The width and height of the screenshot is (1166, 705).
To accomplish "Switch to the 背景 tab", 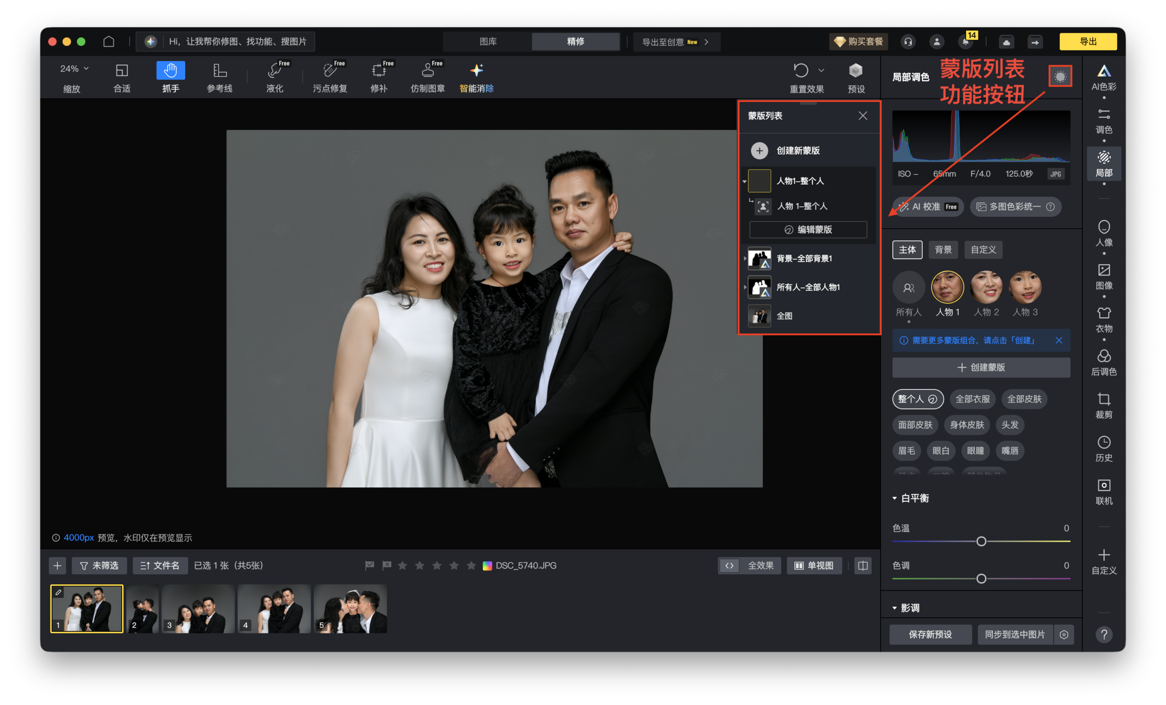I will [943, 250].
